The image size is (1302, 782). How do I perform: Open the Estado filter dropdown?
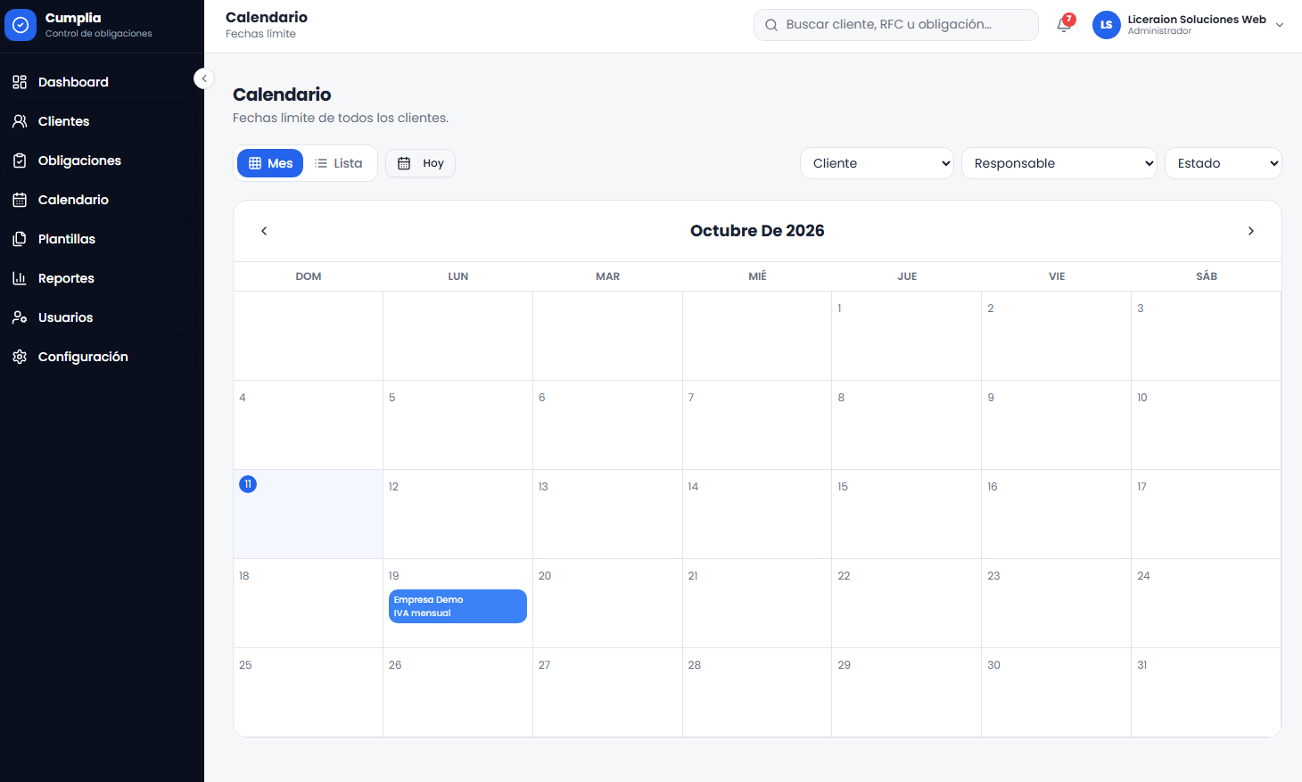point(1224,163)
